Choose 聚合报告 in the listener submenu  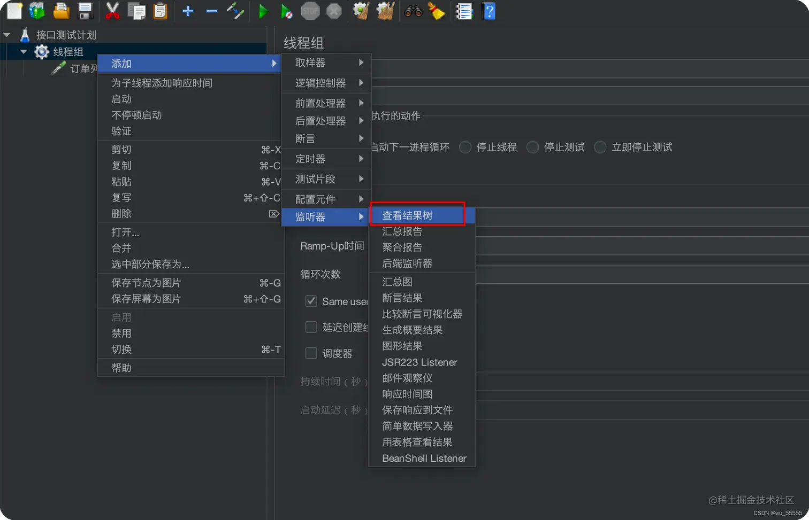click(x=402, y=247)
